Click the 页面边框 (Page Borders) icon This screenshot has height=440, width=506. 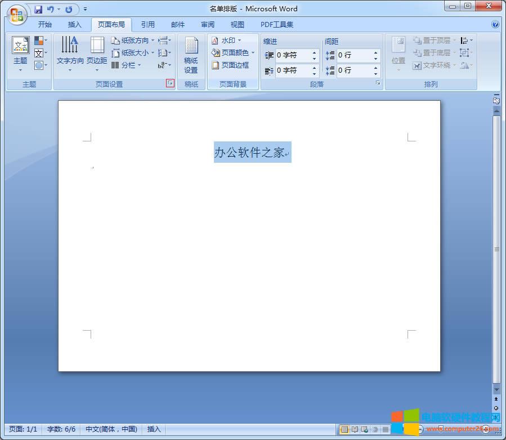231,65
